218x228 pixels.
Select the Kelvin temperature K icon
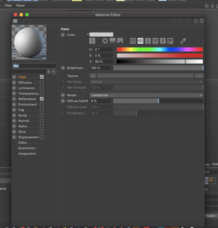(148, 41)
